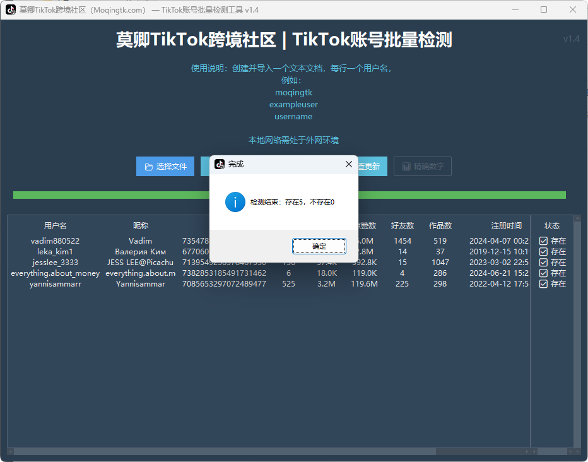This screenshot has height=462, width=588.
Task: Toggle the 存在 checkbox for yannisammarr
Action: click(x=543, y=284)
